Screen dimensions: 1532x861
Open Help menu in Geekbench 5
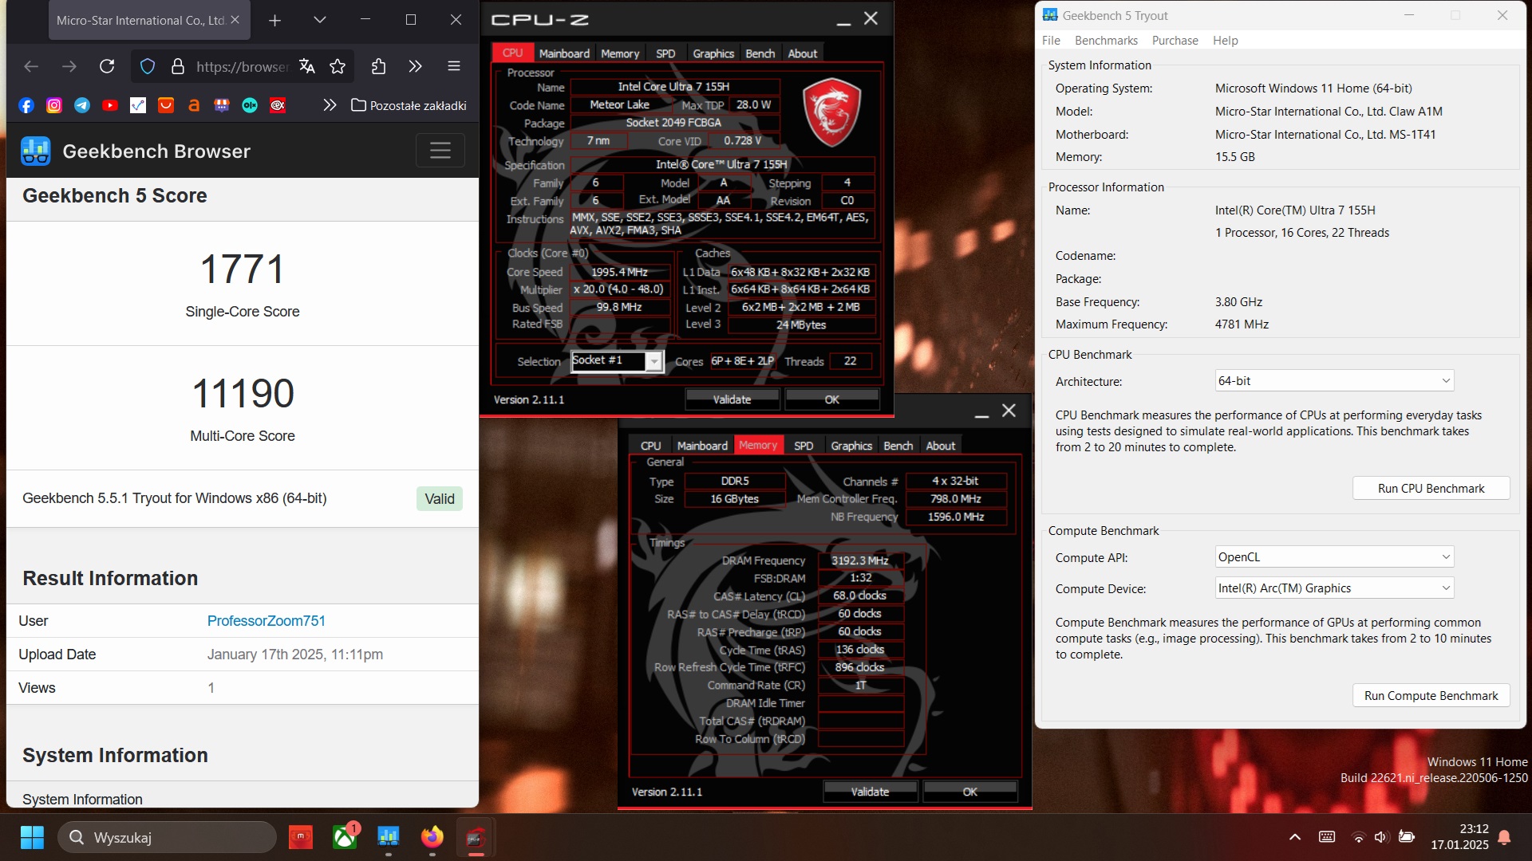(1225, 41)
